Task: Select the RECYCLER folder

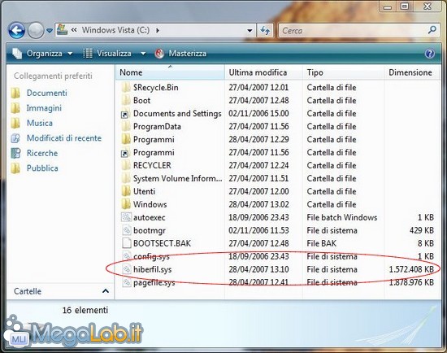Action: pos(152,165)
